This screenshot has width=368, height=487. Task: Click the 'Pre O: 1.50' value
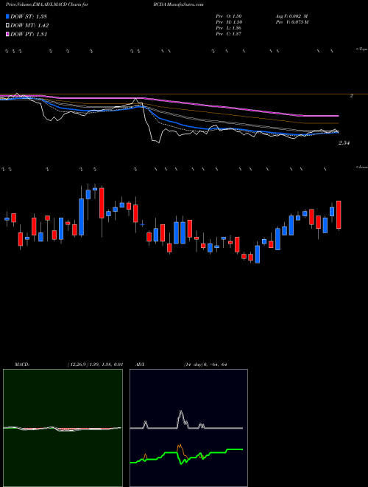point(229,15)
